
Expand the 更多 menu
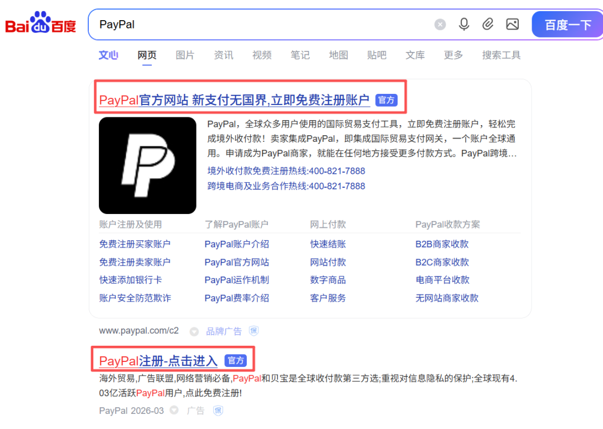[453, 55]
